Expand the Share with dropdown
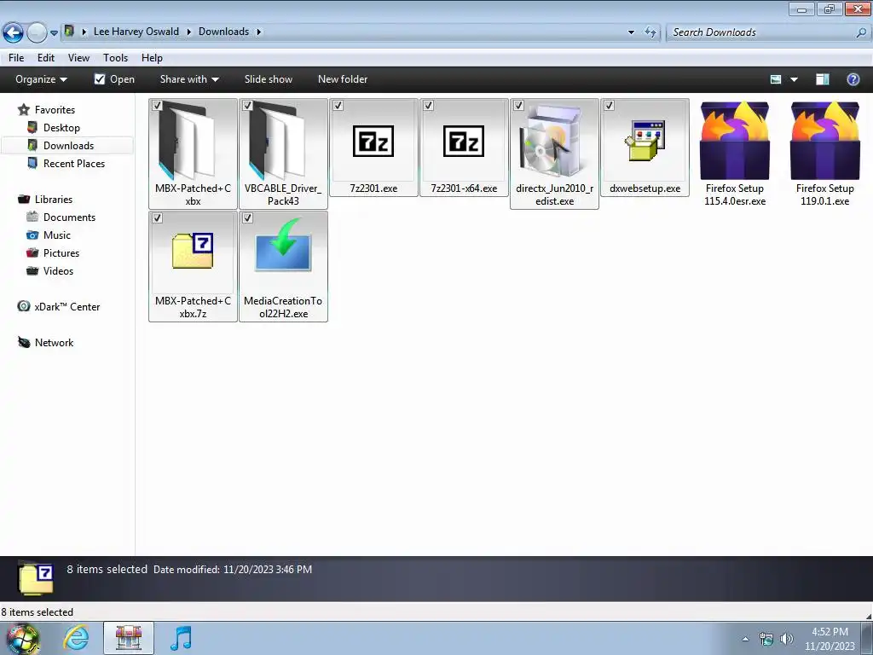This screenshot has height=655, width=873. coord(189,79)
